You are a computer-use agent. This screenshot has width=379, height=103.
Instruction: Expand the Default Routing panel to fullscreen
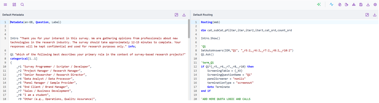pos(367,15)
